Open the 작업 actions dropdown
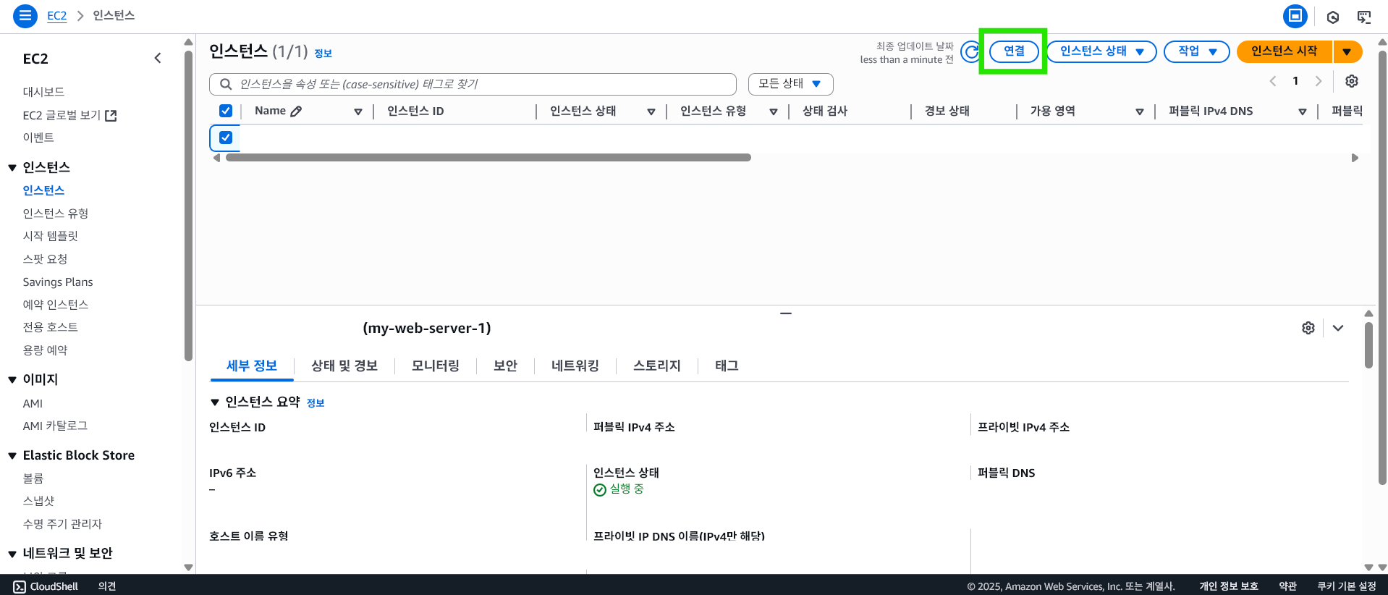 point(1196,51)
